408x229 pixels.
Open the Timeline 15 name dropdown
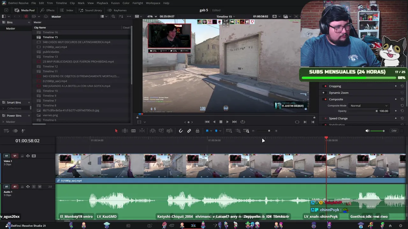click(x=226, y=17)
